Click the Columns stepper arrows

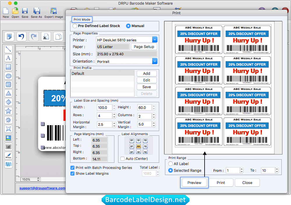[x=154, y=116]
